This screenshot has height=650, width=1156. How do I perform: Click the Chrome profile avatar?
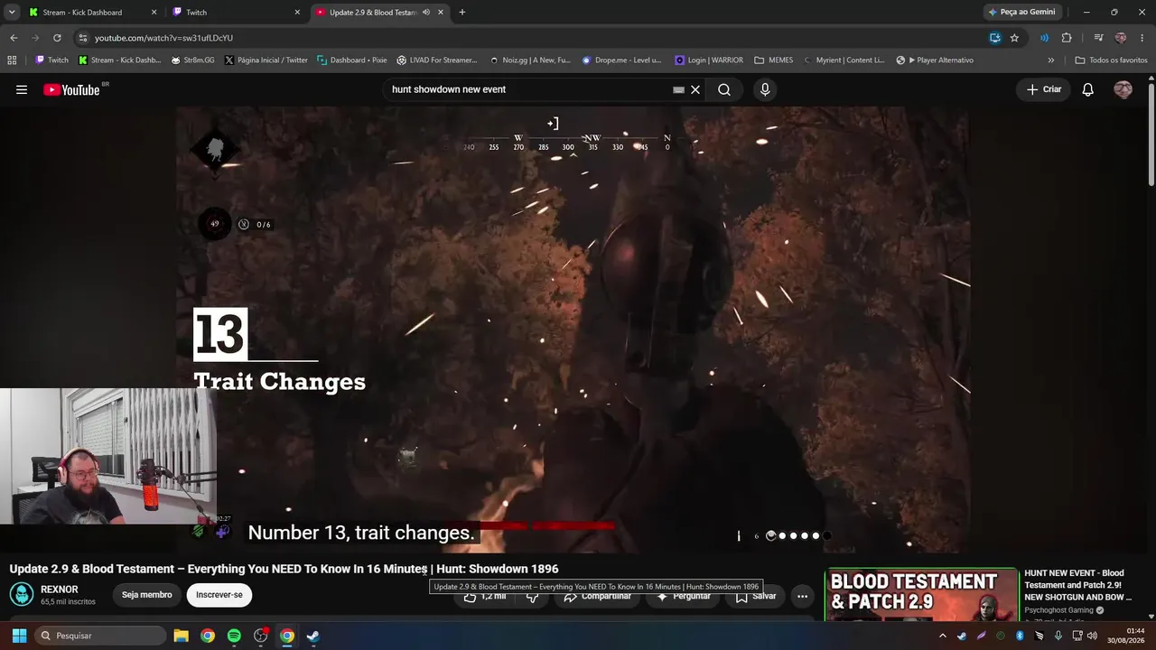[x=1121, y=38]
